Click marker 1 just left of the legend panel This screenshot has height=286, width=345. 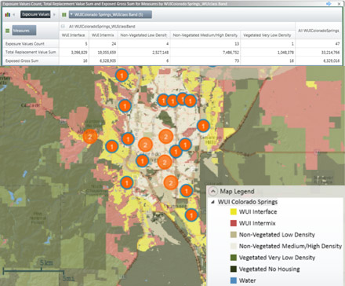[191, 215]
